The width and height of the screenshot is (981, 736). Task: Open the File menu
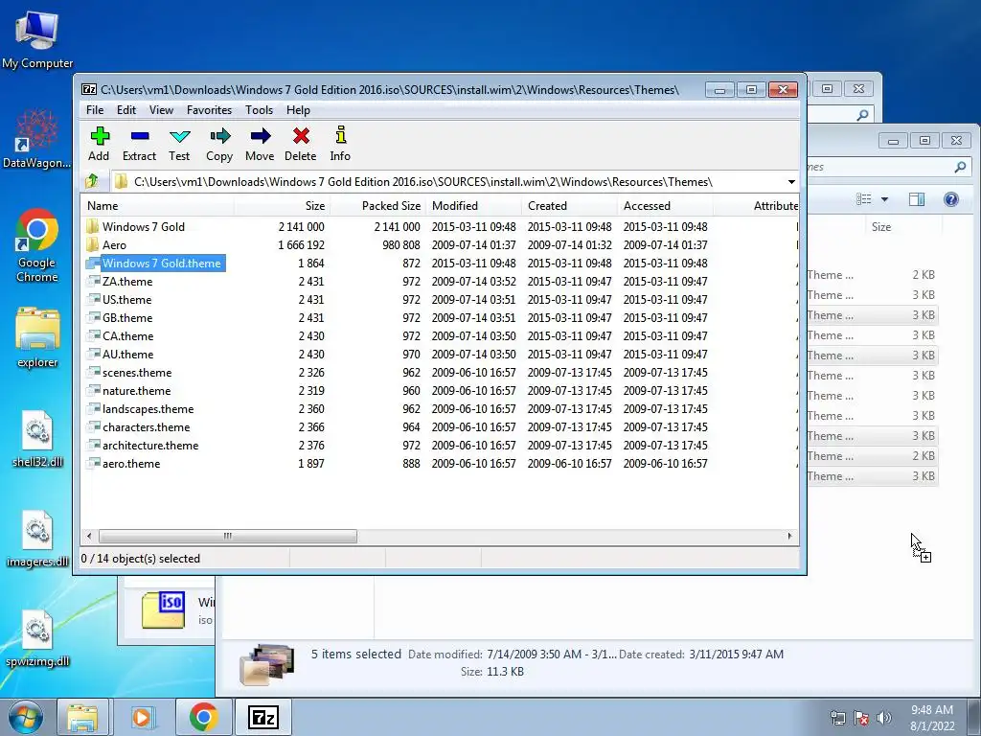click(x=95, y=110)
